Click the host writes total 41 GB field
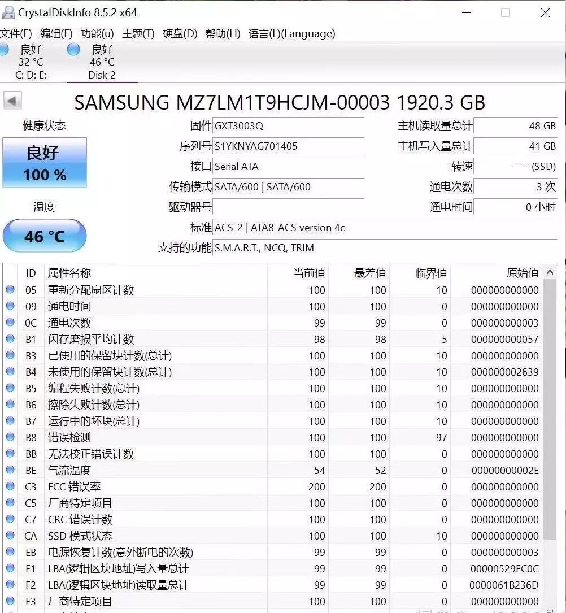 [x=516, y=146]
